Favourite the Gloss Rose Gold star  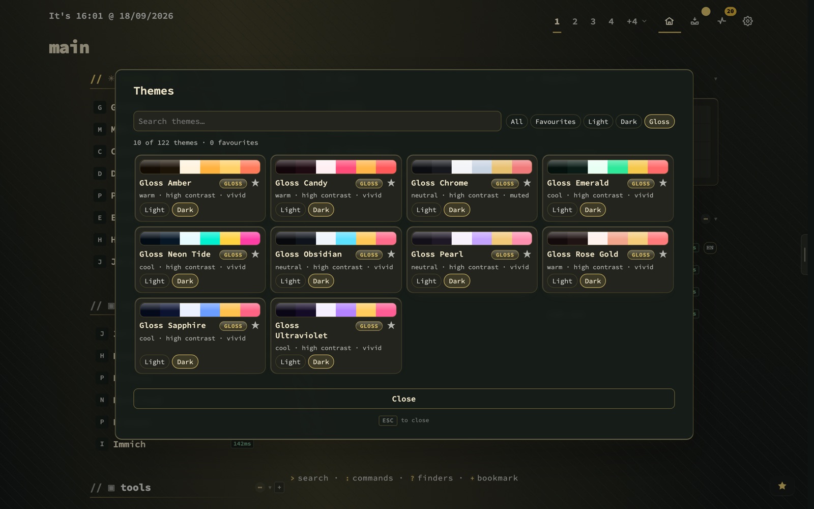663,254
